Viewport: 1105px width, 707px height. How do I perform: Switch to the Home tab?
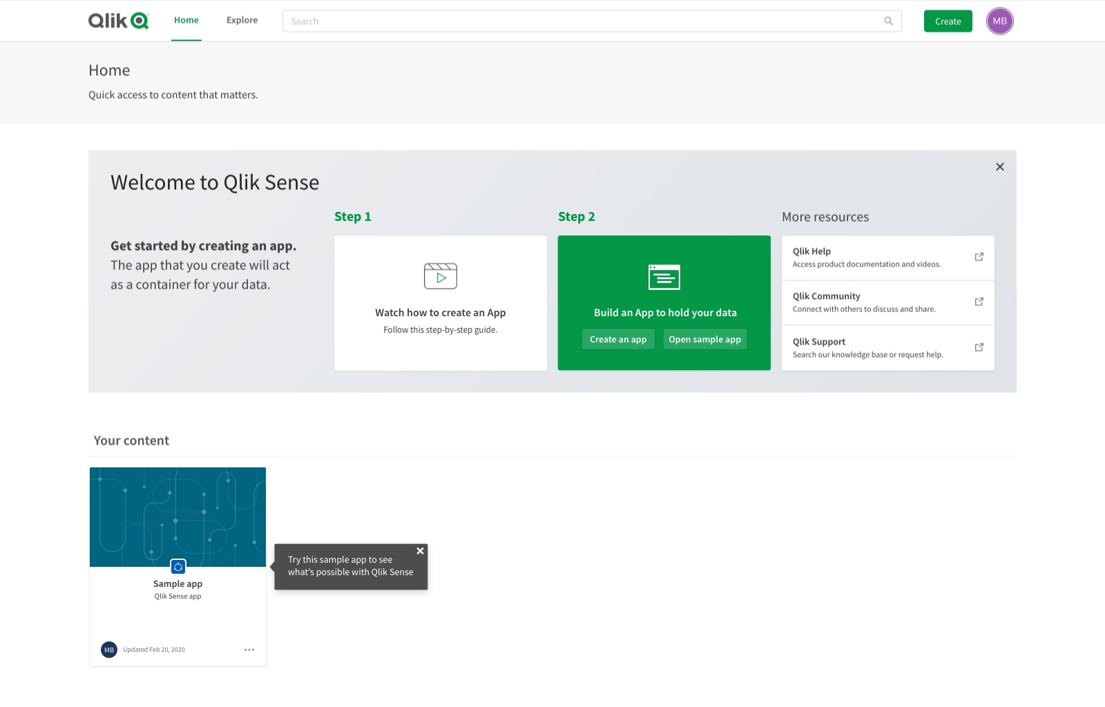click(186, 21)
